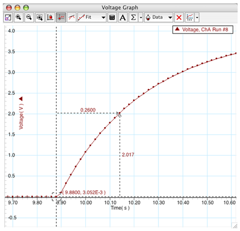
Task: Click the 10.00 time axis tick label
Action: (86, 203)
